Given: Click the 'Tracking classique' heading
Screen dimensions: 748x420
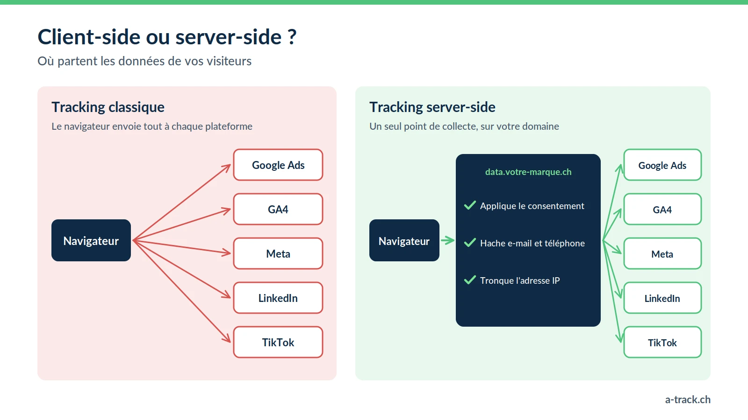Looking at the screenshot, I should pos(108,107).
